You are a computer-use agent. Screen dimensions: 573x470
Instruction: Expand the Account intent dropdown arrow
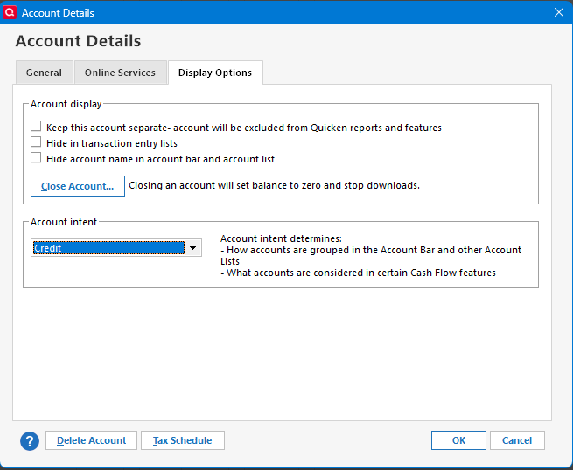tap(193, 248)
